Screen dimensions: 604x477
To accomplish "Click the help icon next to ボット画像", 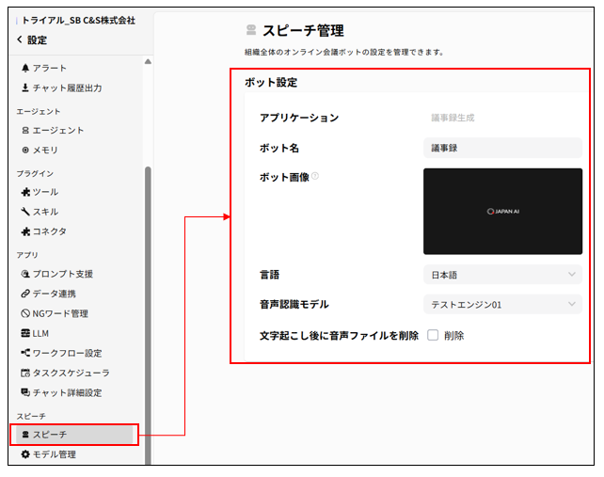I will (x=315, y=176).
